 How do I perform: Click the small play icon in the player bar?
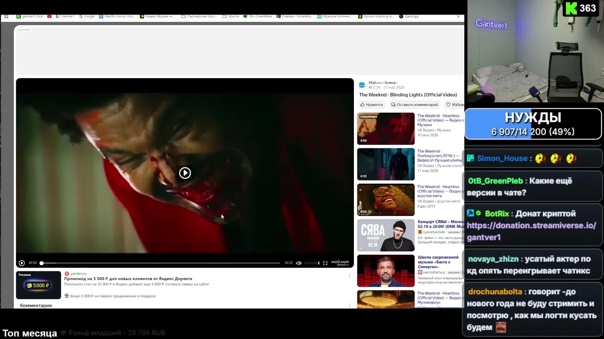pos(22,263)
